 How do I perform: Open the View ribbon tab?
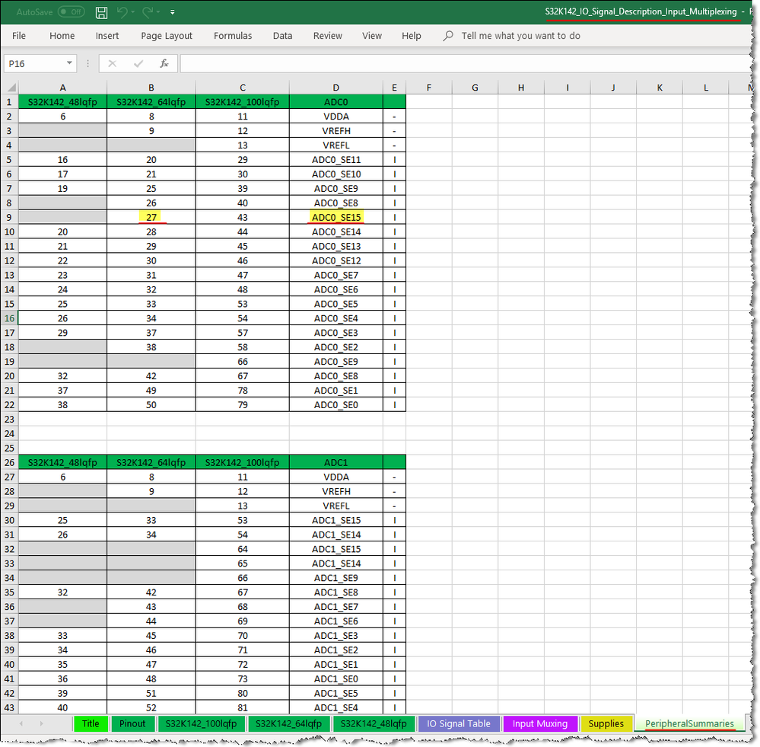(x=372, y=36)
